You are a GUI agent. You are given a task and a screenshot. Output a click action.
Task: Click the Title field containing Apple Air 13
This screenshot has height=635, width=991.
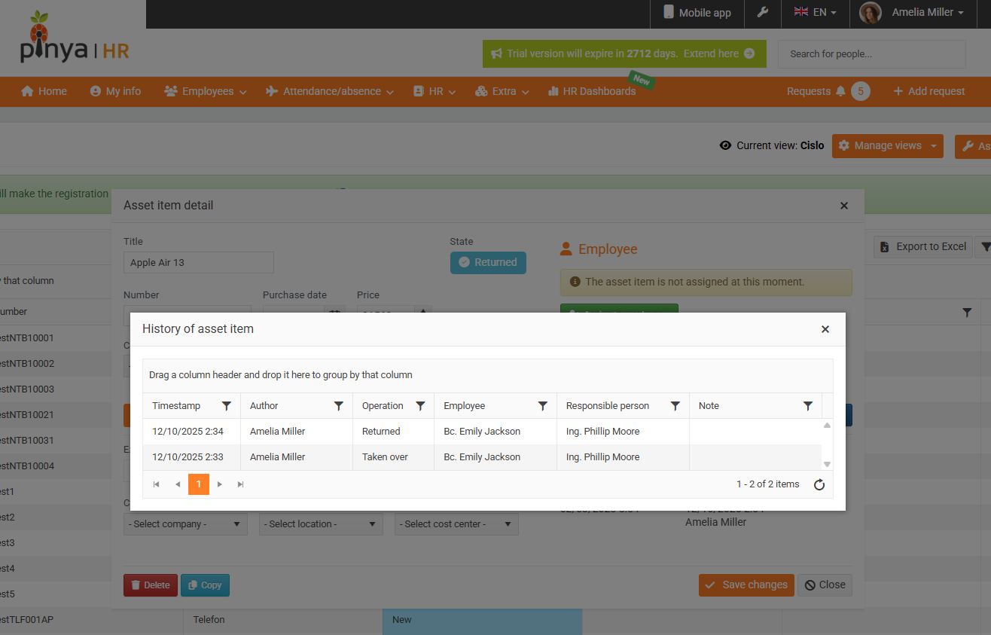[199, 263]
